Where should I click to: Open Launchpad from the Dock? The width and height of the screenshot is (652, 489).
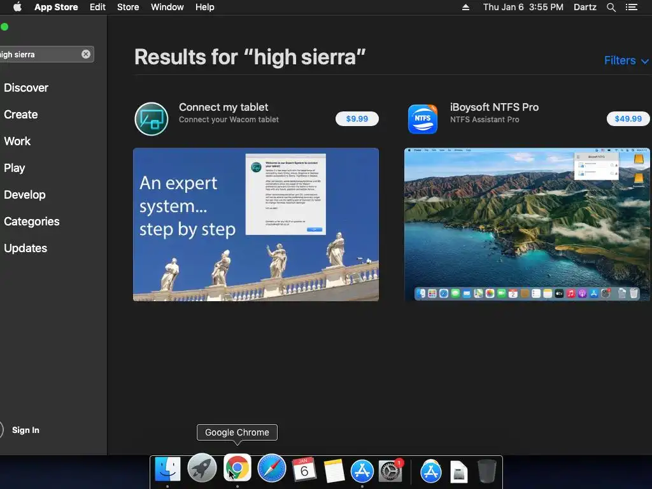[202, 469]
